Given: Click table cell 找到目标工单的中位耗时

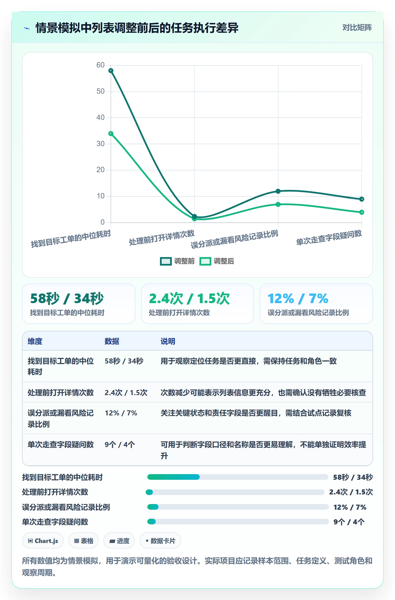Looking at the screenshot, I should coord(61,366).
